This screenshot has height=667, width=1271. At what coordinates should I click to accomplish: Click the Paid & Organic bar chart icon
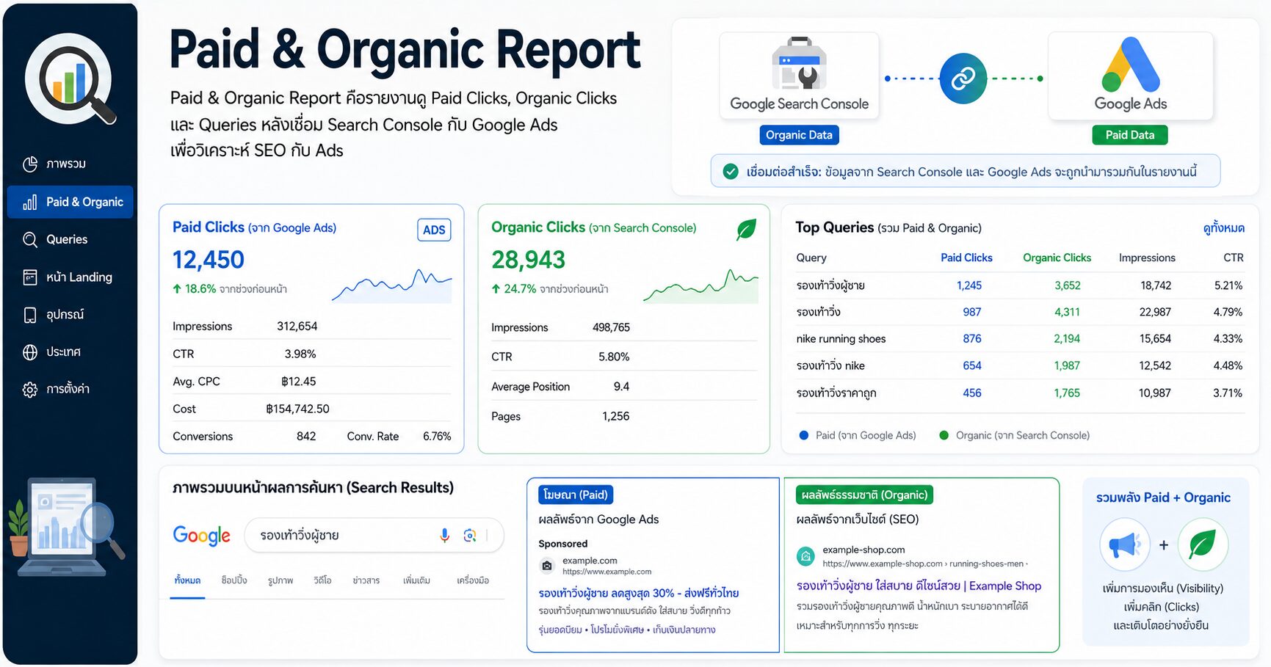tap(30, 202)
